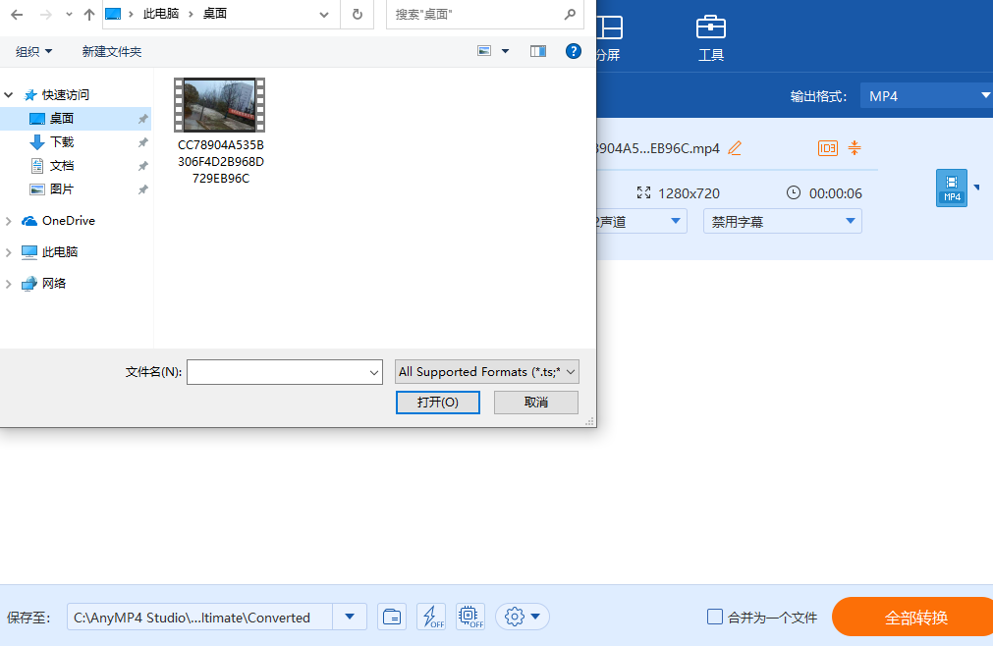Open the 禁用字幕 subtitle dropdown
Viewport: 993px width, 646px height.
tap(782, 220)
